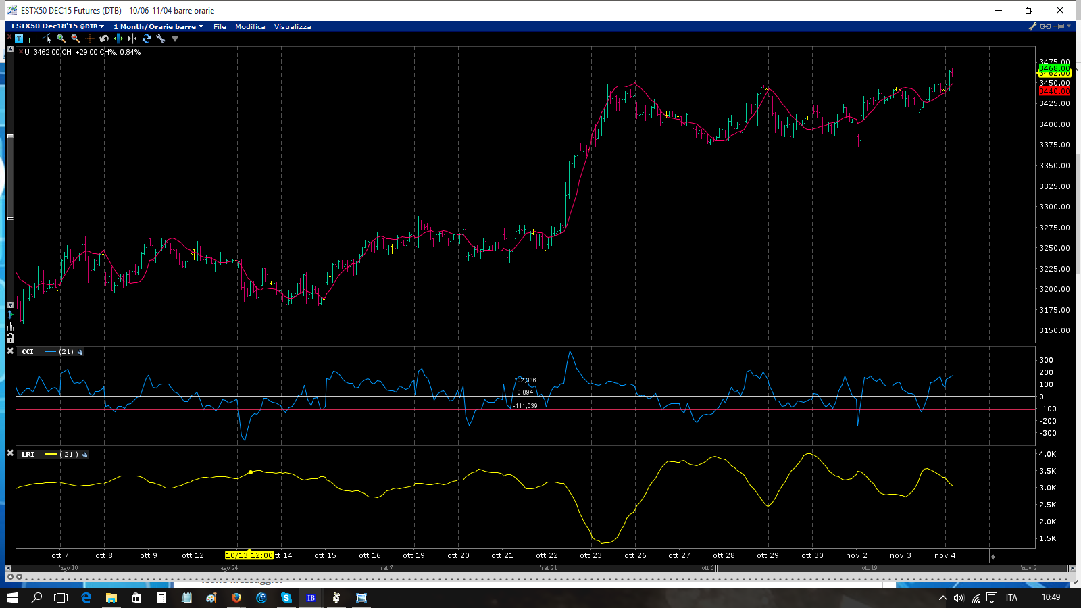Select the text annotation T tool

(x=19, y=39)
